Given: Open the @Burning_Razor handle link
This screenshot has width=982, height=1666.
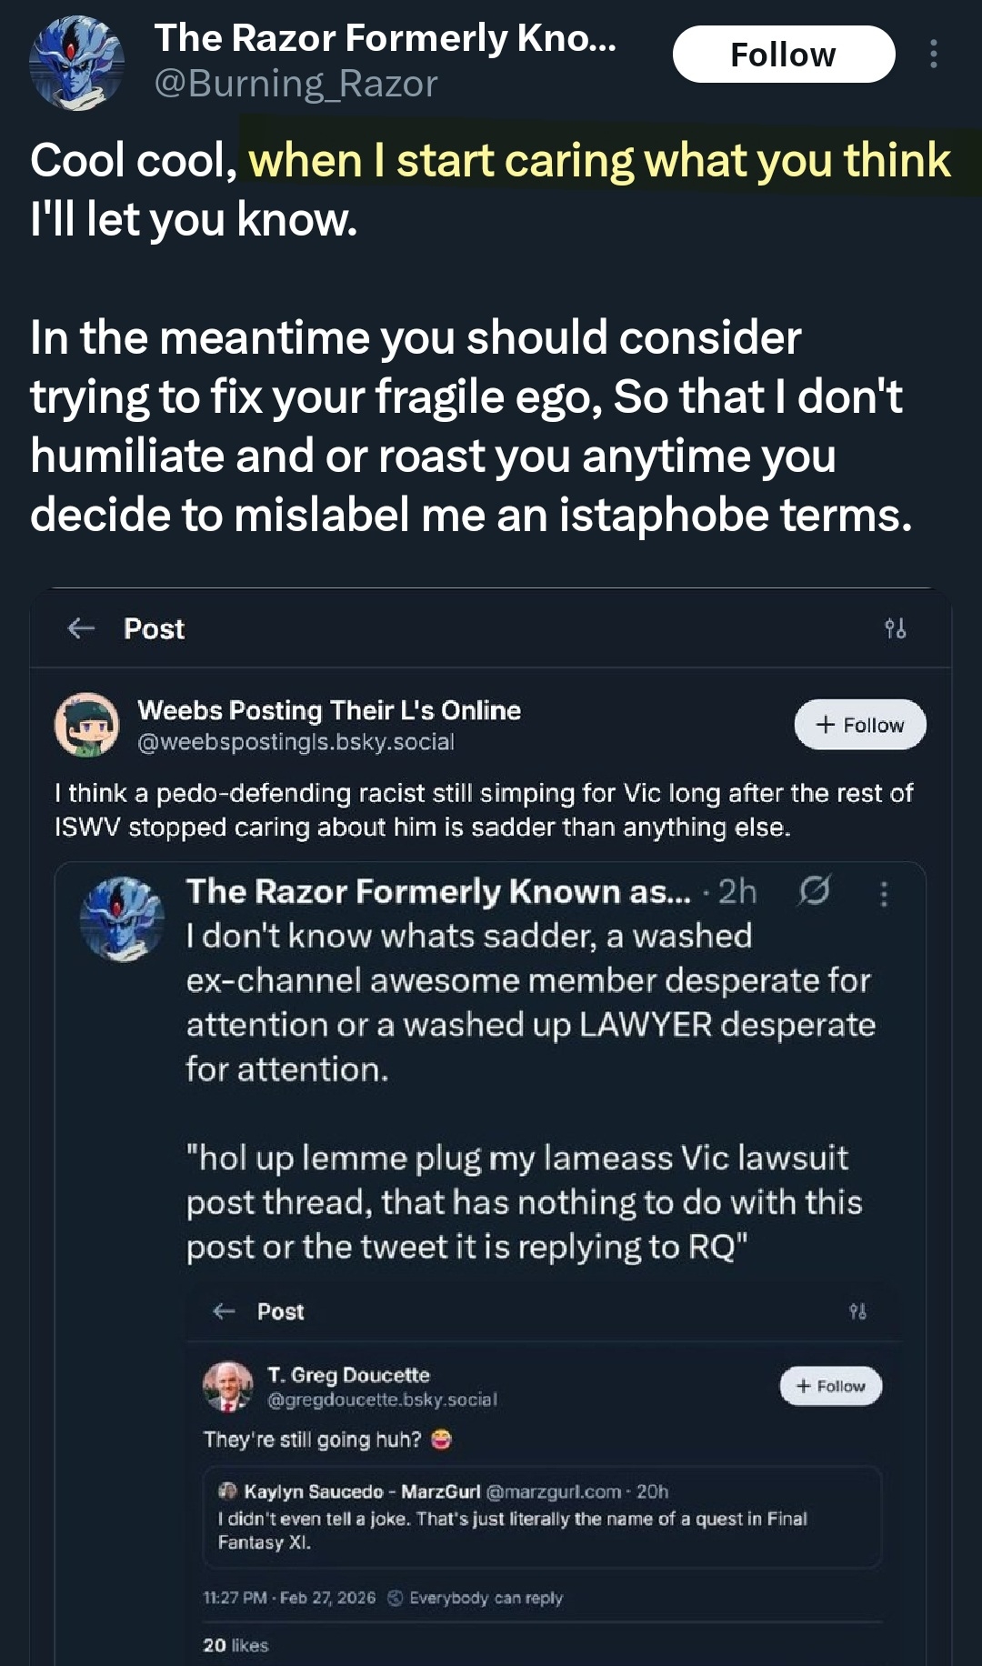Looking at the screenshot, I should point(296,85).
